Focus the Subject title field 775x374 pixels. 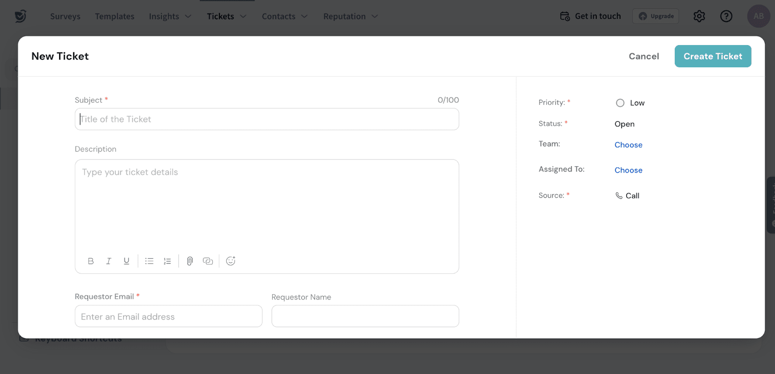(267, 119)
